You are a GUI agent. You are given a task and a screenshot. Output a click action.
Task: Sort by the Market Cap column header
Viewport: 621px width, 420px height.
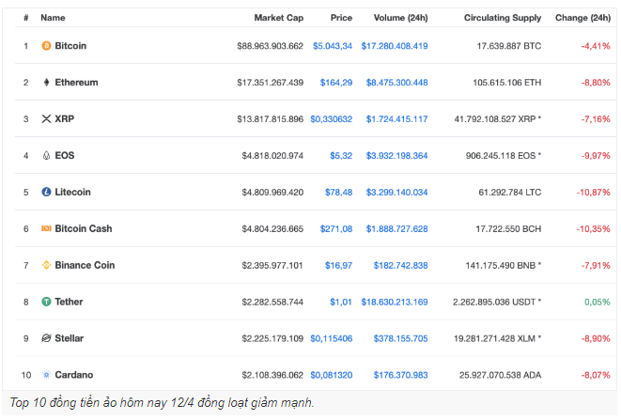click(278, 18)
